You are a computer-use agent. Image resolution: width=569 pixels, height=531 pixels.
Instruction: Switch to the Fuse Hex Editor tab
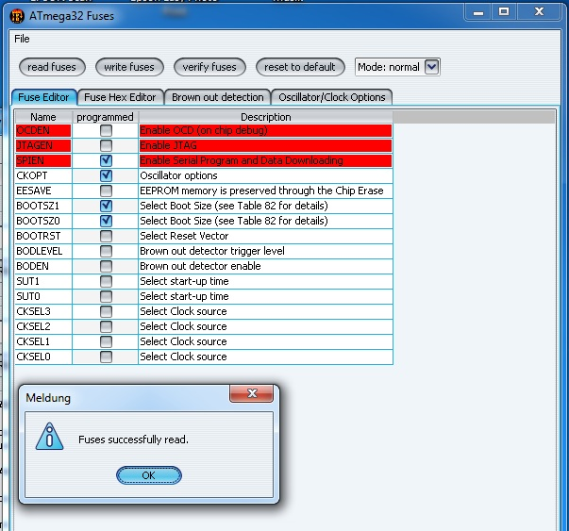point(120,97)
